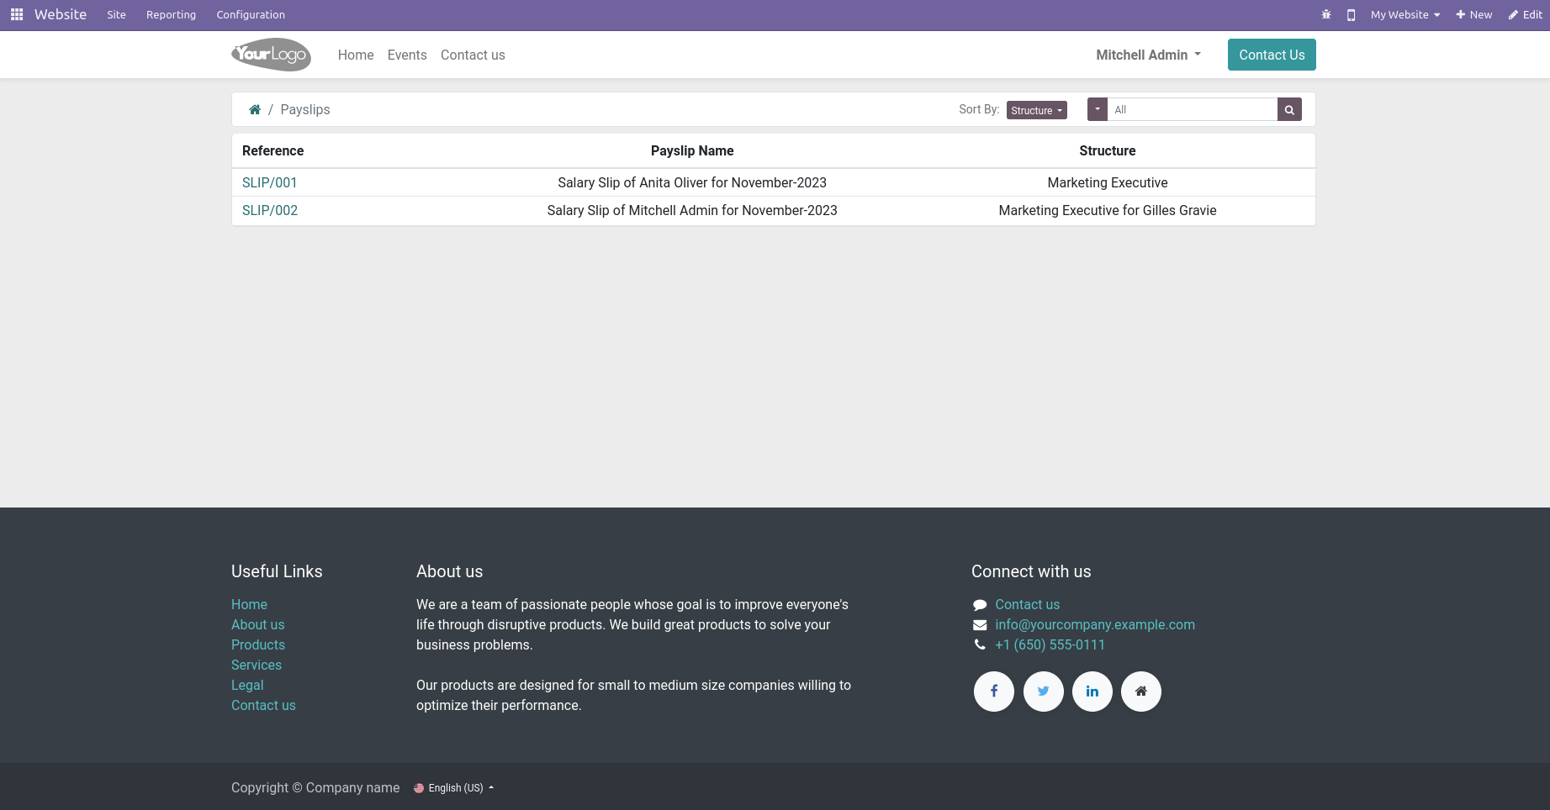The height and width of the screenshot is (810, 1550).
Task: Expand the Mitchell Admin user menu
Action: pos(1148,55)
